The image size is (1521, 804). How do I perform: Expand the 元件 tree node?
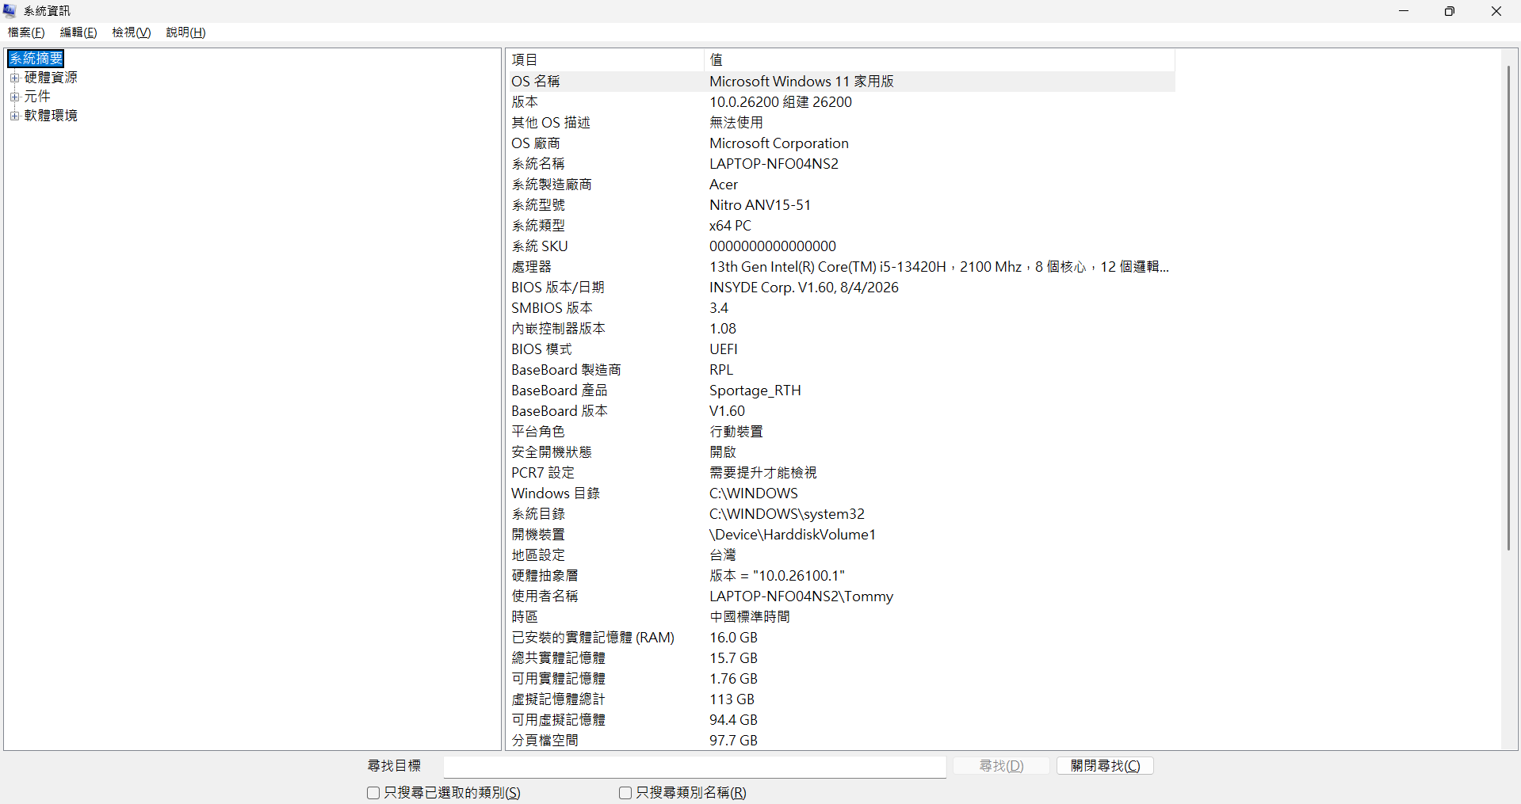(x=14, y=97)
